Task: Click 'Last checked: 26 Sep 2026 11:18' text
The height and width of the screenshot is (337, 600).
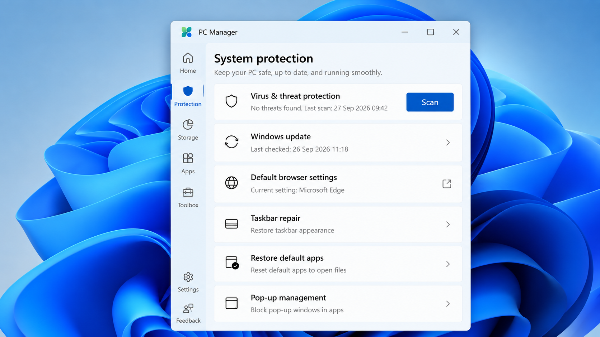Action: click(x=299, y=149)
